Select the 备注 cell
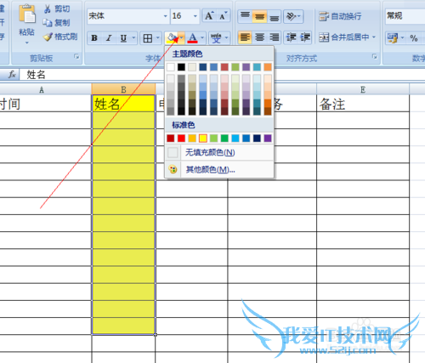This screenshot has height=363, width=425. [363, 104]
